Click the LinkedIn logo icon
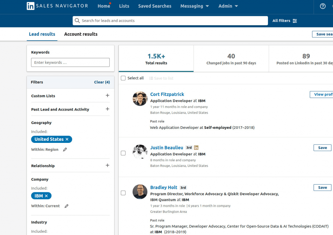The width and height of the screenshot is (333, 235). pyautogui.click(x=31, y=6)
